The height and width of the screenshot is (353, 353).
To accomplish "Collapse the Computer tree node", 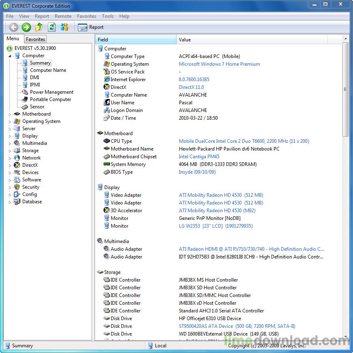I will [x=10, y=56].
